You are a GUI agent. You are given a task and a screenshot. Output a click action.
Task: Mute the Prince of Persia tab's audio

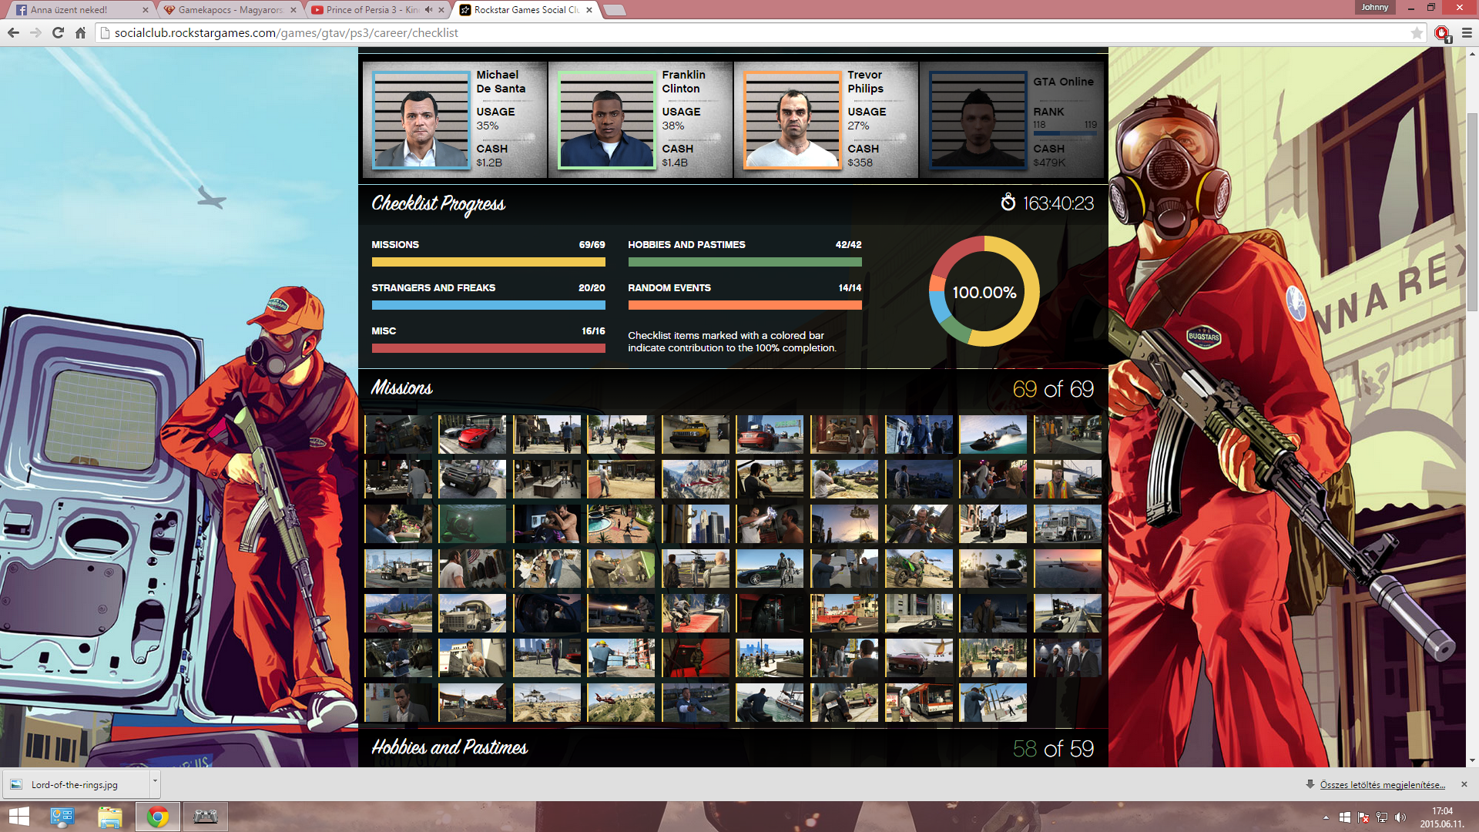(429, 10)
